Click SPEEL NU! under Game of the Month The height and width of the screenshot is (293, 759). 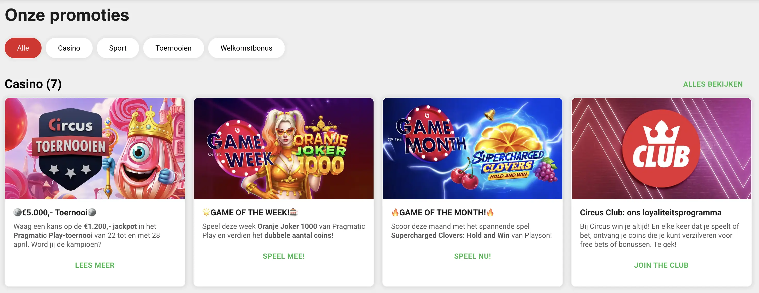pos(472,256)
